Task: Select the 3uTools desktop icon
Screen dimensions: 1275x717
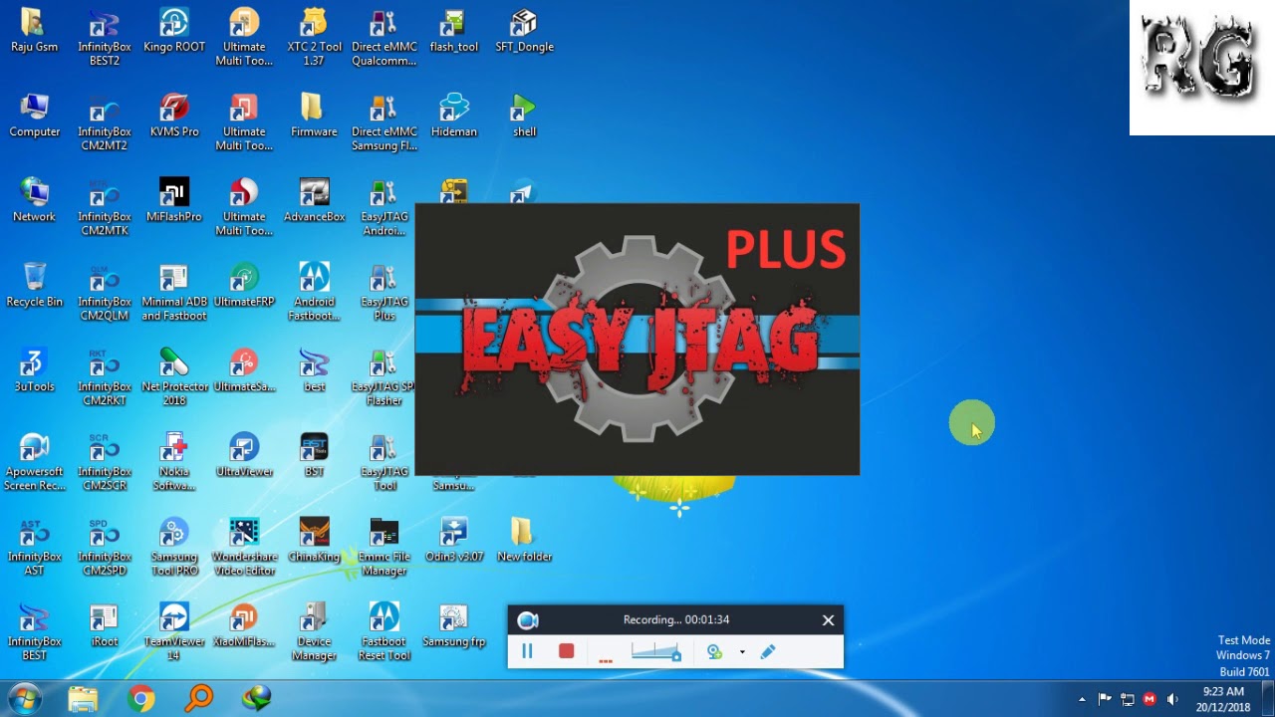Action: 34,370
